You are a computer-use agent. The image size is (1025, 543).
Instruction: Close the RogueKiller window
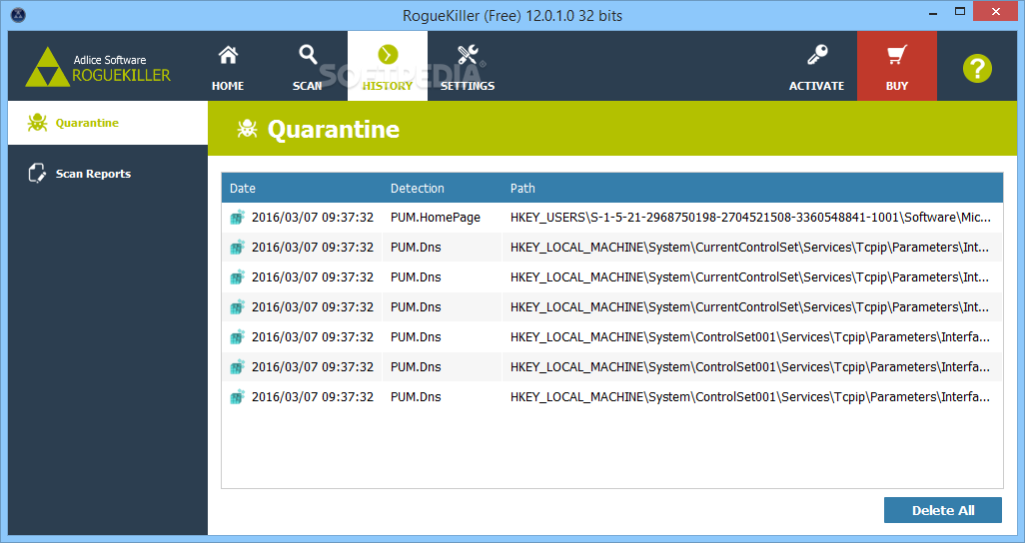coord(996,12)
